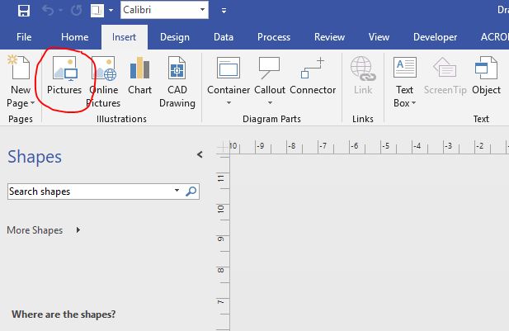509x331 pixels.
Task: Click the Redo circular arrow icon
Action: (76, 11)
